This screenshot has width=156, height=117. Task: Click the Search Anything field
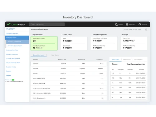click(x=47, y=24)
